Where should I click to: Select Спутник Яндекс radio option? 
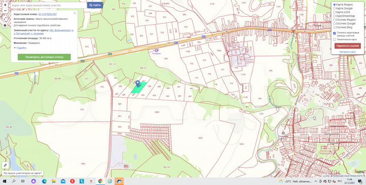pyautogui.click(x=334, y=20)
